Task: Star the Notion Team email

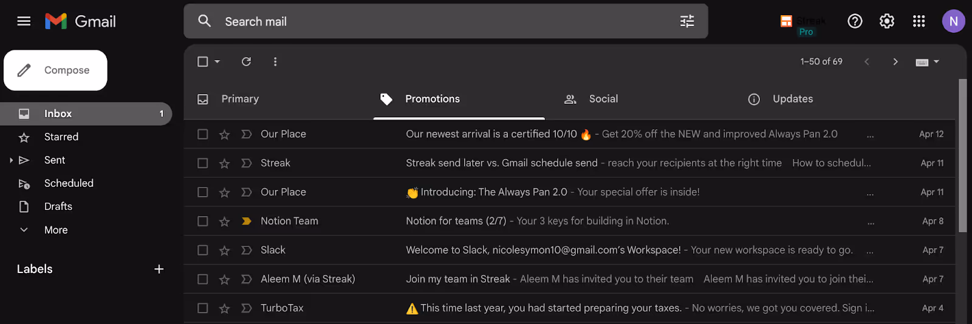Action: point(224,221)
